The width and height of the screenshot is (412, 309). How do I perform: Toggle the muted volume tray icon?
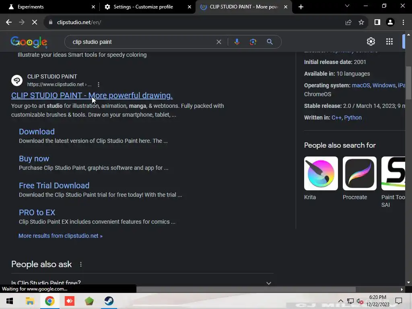click(360, 301)
